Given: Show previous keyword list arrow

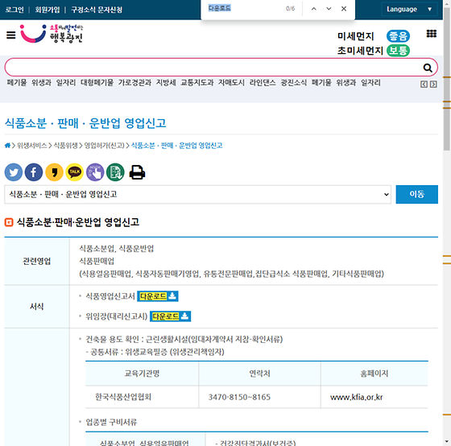Looking at the screenshot, I should (x=424, y=85).
